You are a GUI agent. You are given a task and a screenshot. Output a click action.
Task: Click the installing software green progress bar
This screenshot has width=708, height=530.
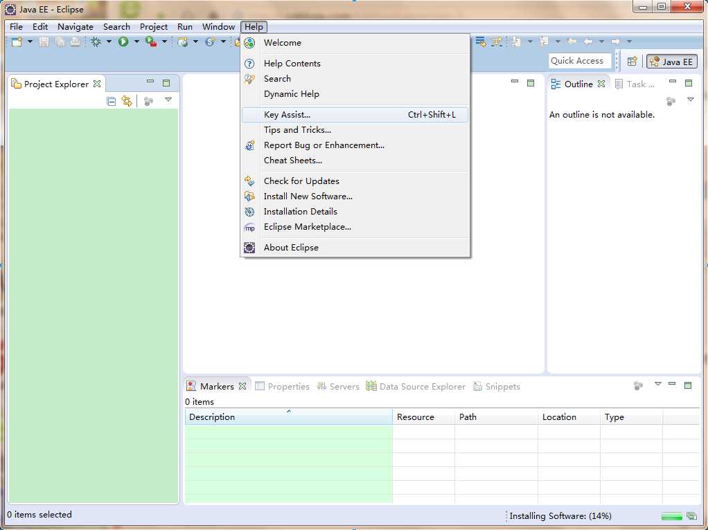671,516
